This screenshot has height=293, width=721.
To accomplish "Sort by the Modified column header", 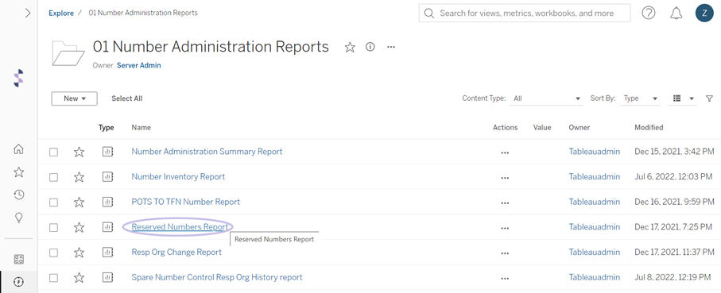I will point(649,127).
